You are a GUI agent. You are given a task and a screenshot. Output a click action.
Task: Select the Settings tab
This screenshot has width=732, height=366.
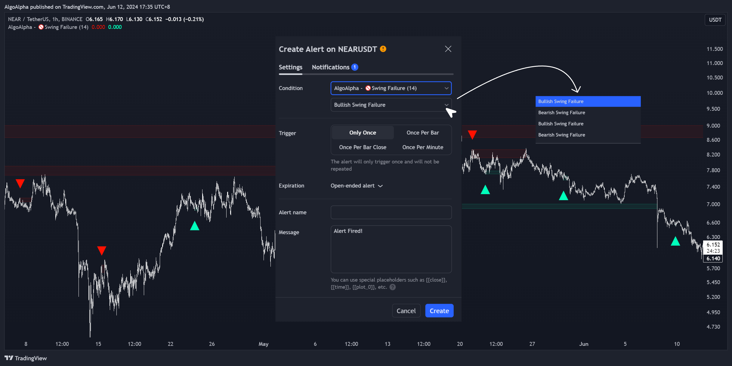(290, 67)
